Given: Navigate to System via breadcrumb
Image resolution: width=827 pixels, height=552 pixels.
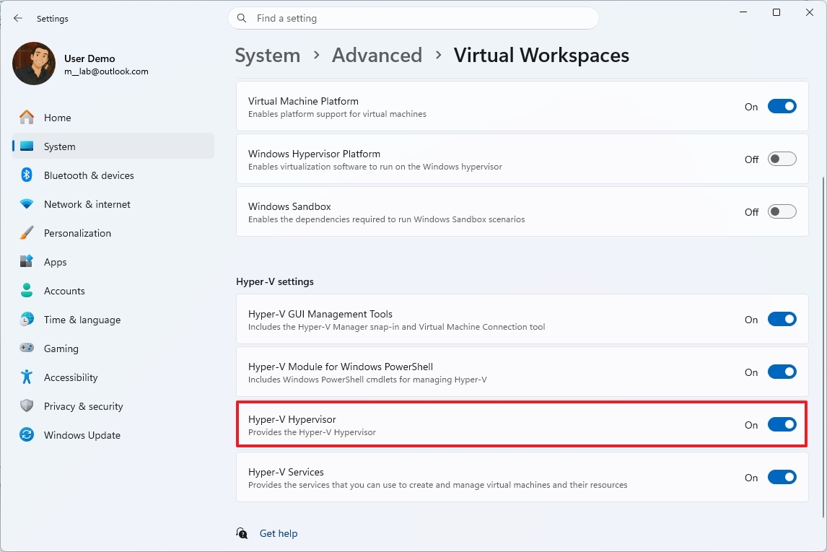Looking at the screenshot, I should pos(267,55).
